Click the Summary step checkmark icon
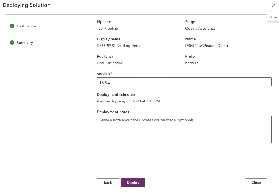Screen dimensions: 279x192 (12, 43)
